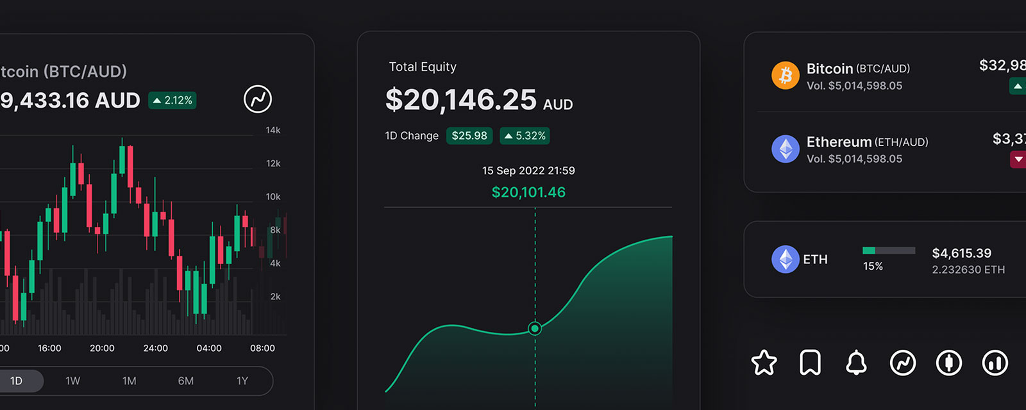Image resolution: width=1026 pixels, height=410 pixels.
Task: Click the orange Bitcoin logo icon
Action: pos(785,76)
